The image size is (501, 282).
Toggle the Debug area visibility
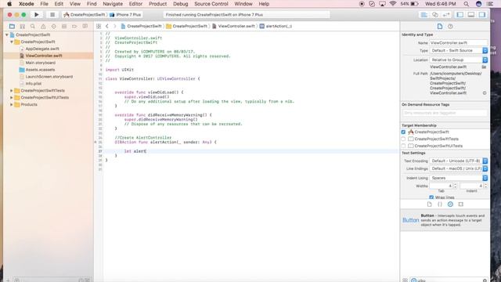471,15
